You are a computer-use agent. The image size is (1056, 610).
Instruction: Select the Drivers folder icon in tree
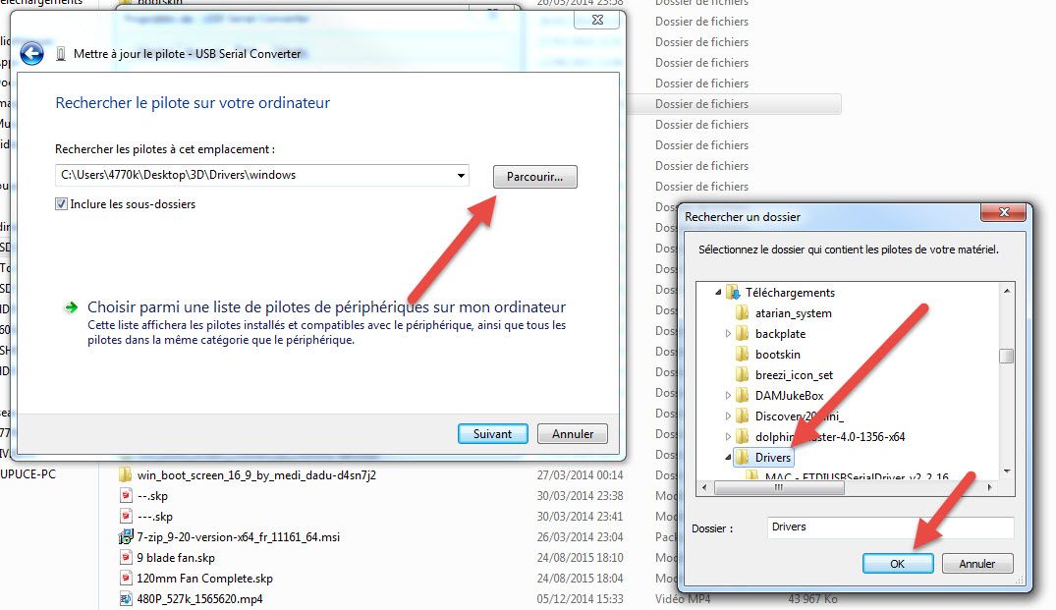pyautogui.click(x=743, y=457)
